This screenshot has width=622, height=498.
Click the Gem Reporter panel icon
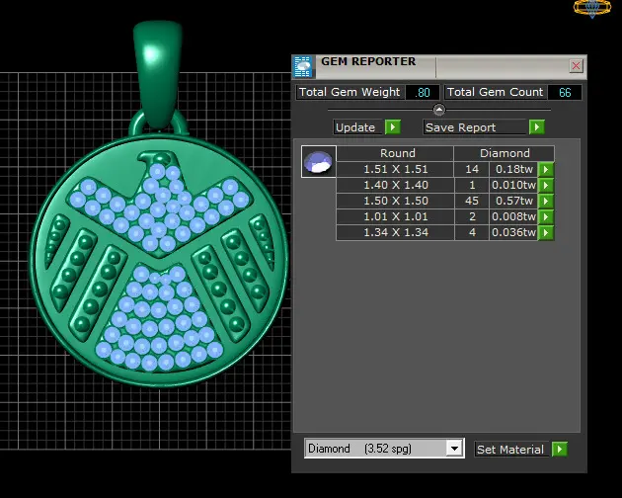click(x=303, y=66)
